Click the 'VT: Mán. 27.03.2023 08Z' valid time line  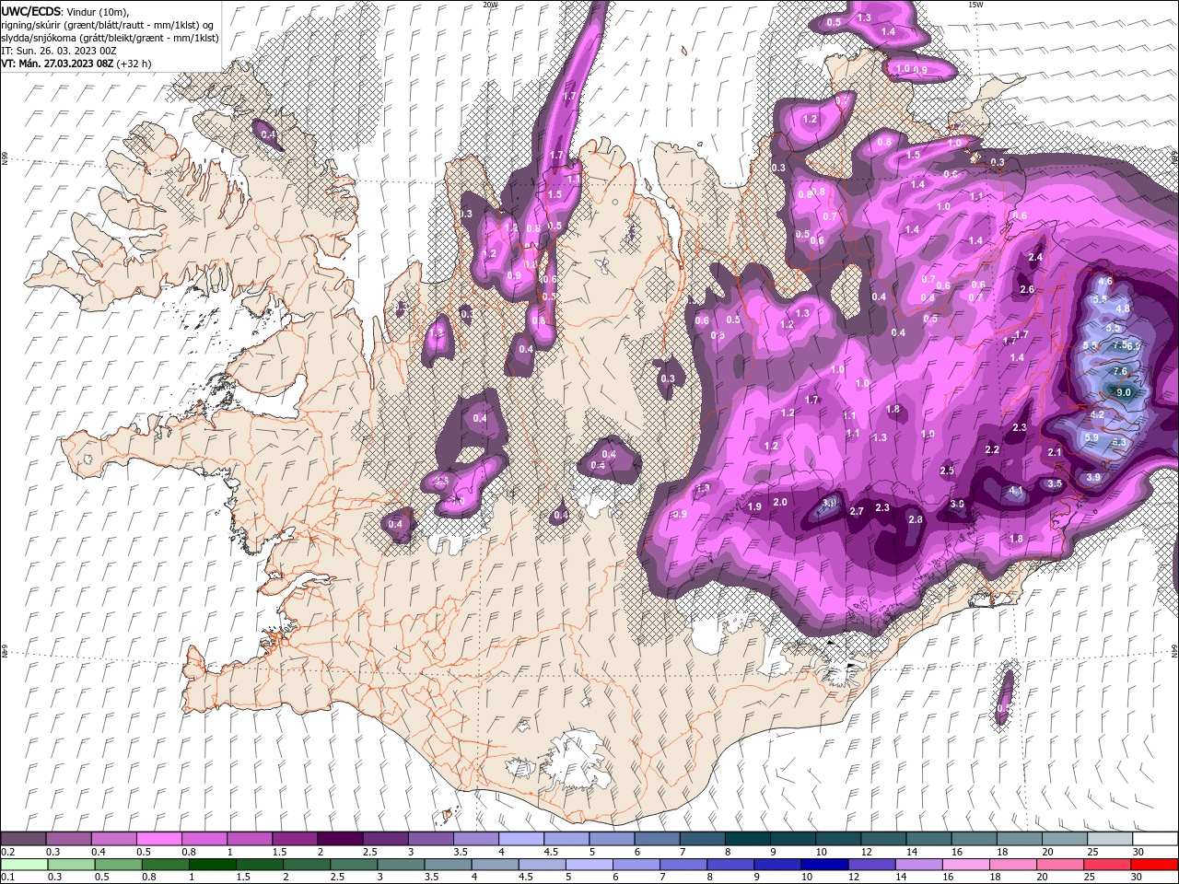pos(57,64)
